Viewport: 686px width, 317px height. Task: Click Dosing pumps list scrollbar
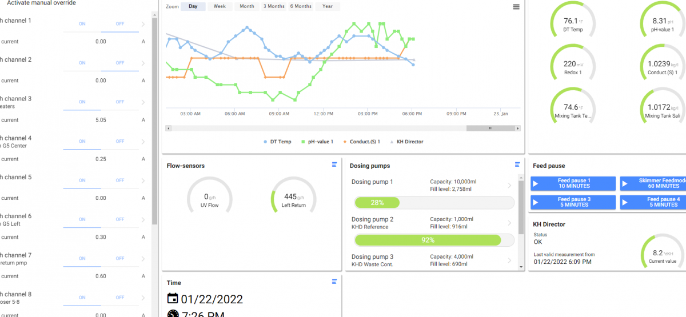(x=521, y=207)
